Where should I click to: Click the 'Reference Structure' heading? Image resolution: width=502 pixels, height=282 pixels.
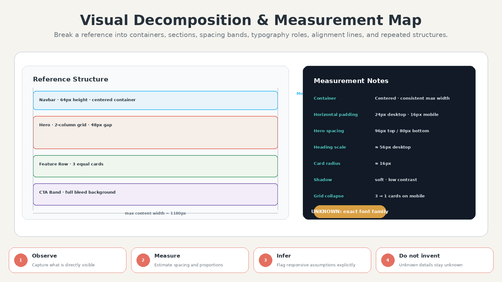point(71,79)
